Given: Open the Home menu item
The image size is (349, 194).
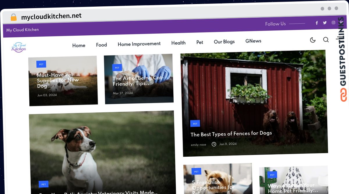Looking at the screenshot, I should (79, 45).
